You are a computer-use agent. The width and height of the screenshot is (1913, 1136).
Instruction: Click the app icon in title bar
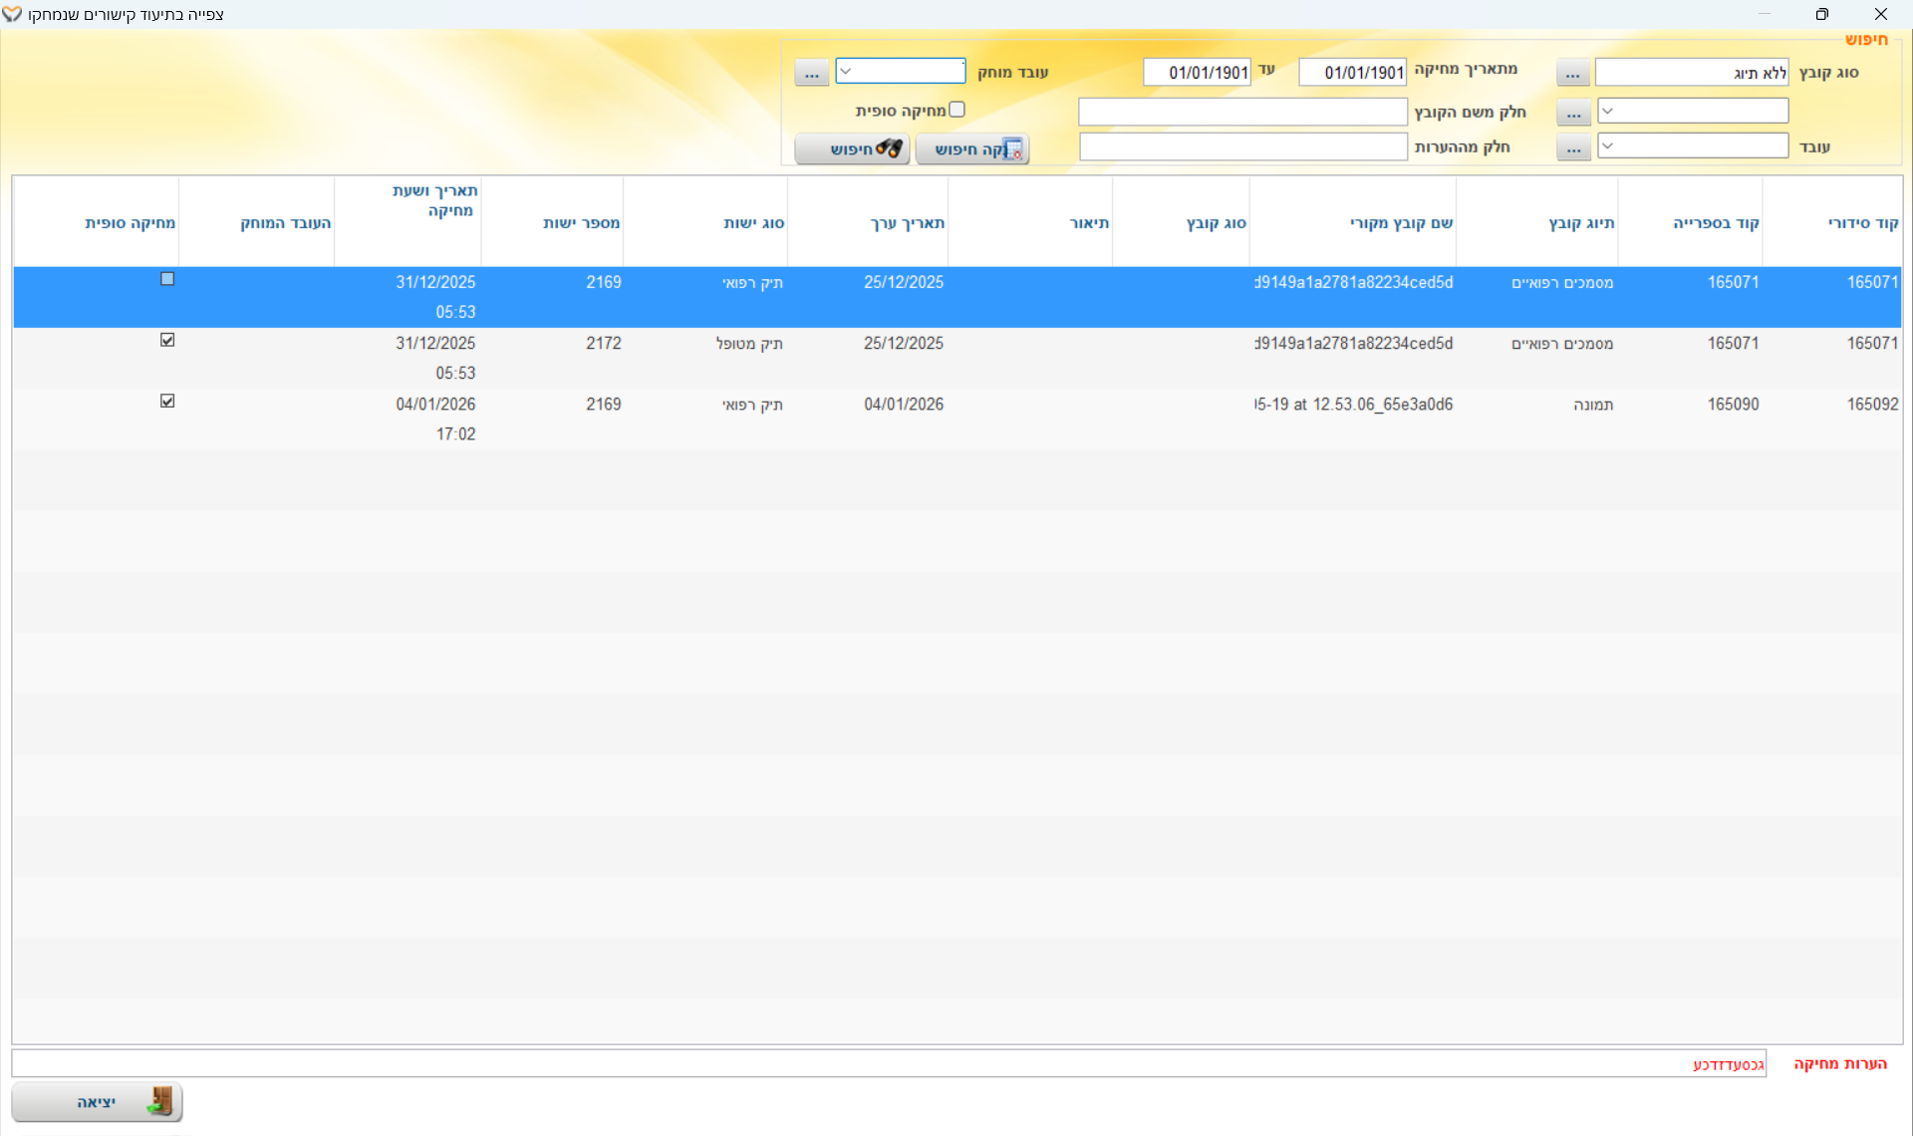pyautogui.click(x=12, y=14)
